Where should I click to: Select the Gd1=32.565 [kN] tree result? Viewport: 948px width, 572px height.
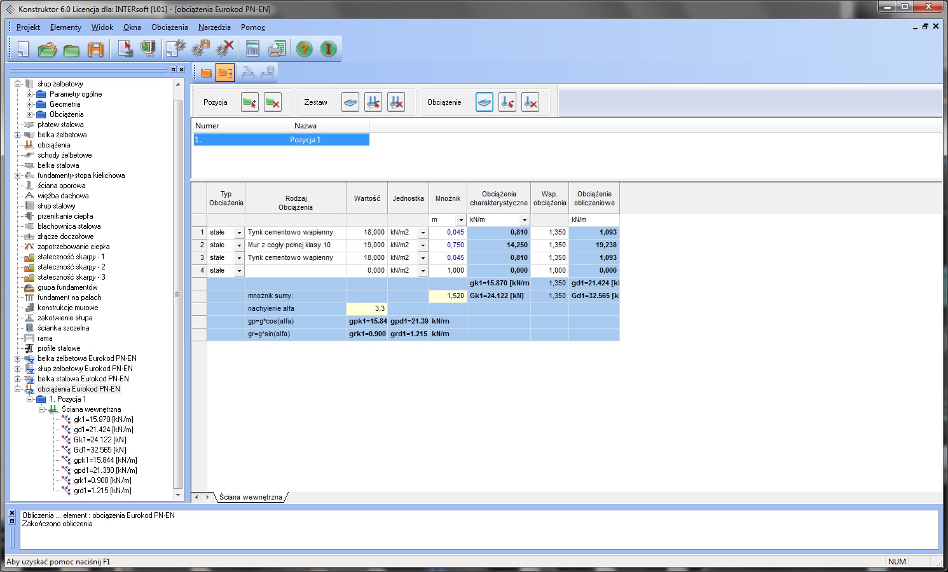[x=100, y=450]
